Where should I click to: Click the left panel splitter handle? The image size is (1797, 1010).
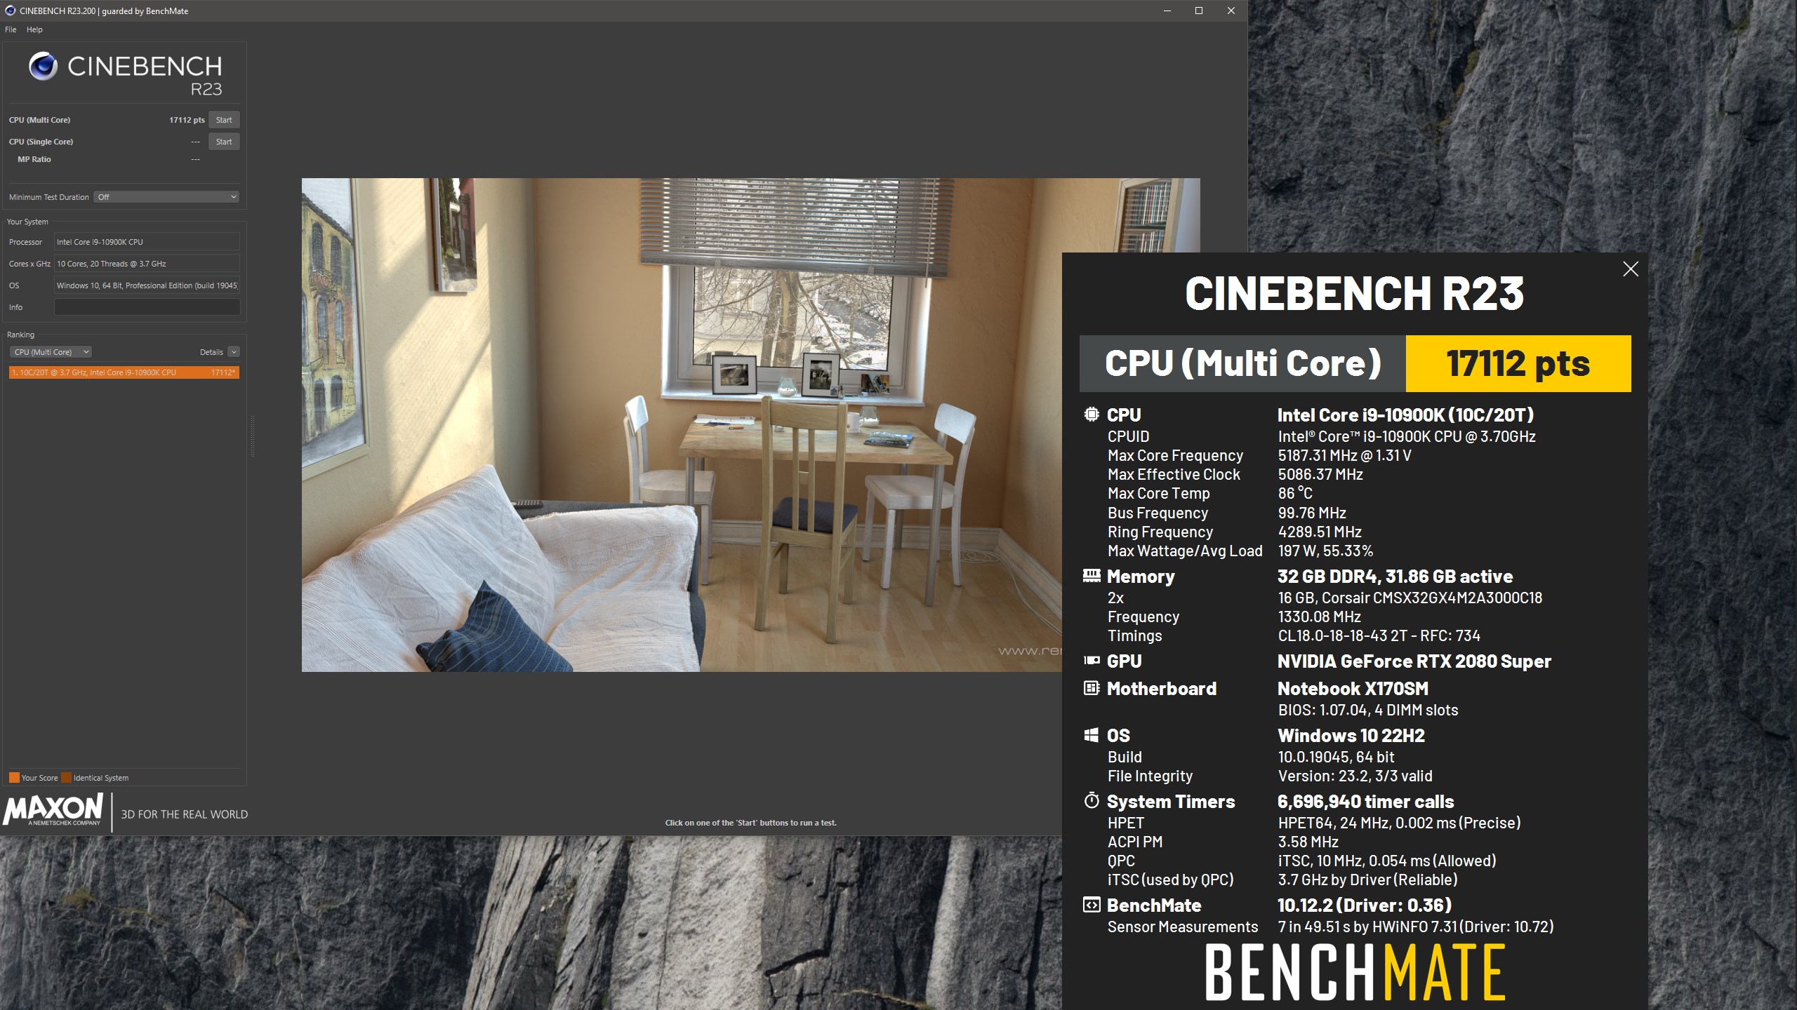pyautogui.click(x=252, y=436)
